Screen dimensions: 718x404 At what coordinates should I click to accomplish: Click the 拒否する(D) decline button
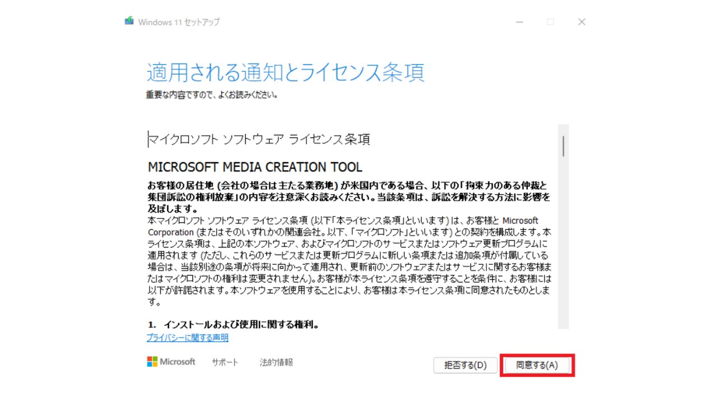pos(466,365)
